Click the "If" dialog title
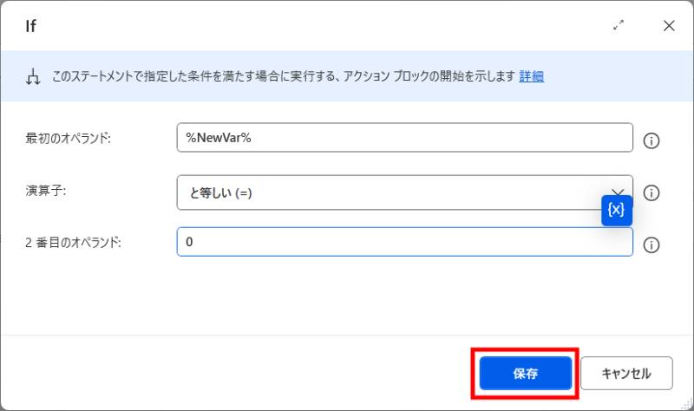 pyautogui.click(x=30, y=26)
